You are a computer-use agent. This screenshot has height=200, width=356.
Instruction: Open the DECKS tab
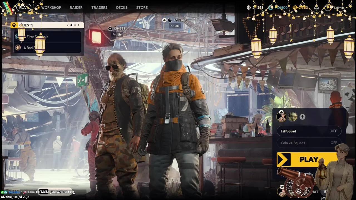coord(122,7)
